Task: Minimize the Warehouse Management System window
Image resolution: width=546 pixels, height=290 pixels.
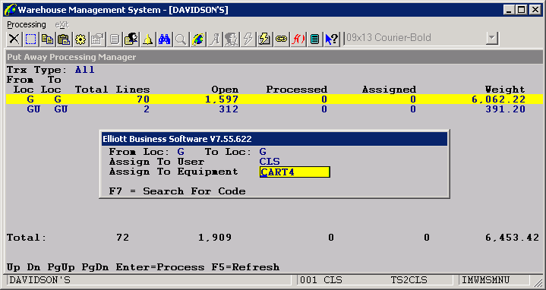Action: pyautogui.click(x=509, y=10)
